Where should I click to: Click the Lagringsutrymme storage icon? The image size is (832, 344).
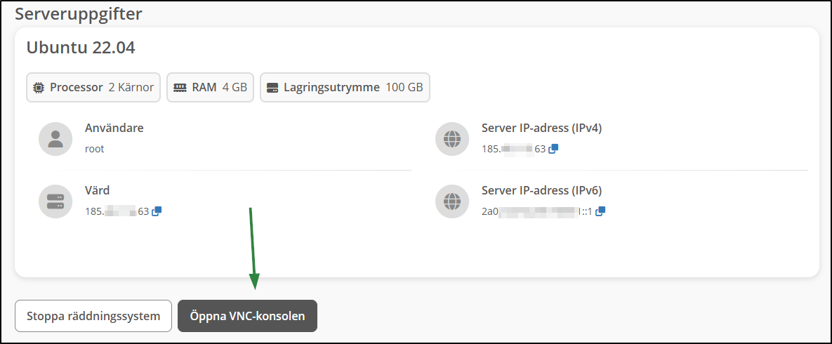[x=273, y=88]
